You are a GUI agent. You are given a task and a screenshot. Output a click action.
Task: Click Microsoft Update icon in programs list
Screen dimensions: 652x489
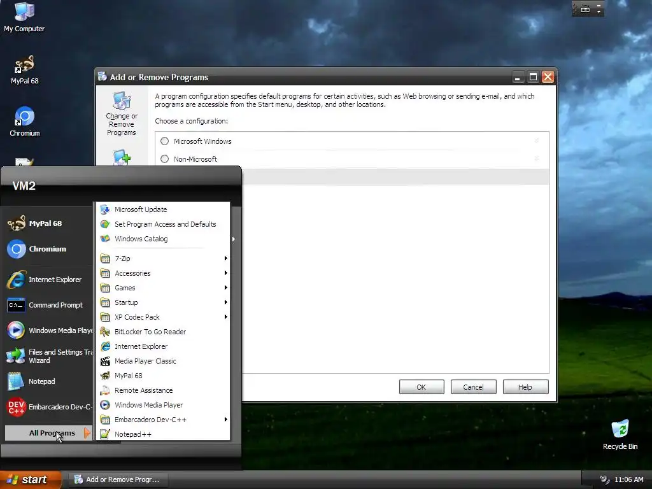tap(105, 209)
